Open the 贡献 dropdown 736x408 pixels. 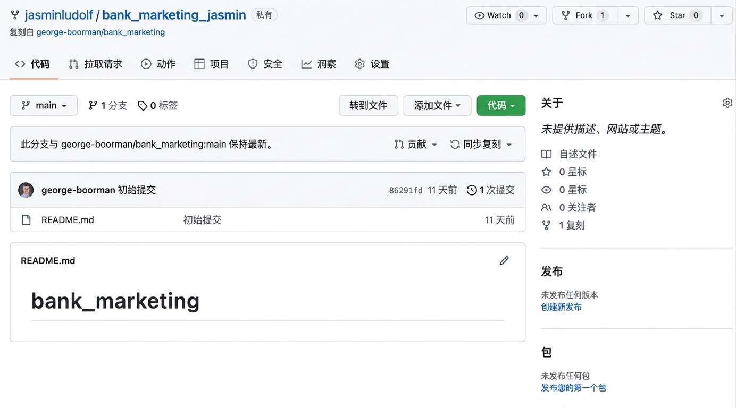(416, 144)
